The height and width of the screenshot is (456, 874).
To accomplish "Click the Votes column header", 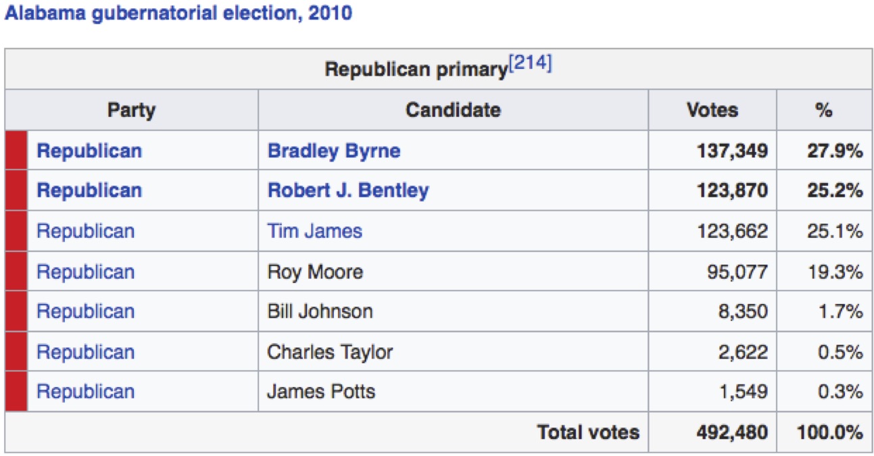I will 712,110.
